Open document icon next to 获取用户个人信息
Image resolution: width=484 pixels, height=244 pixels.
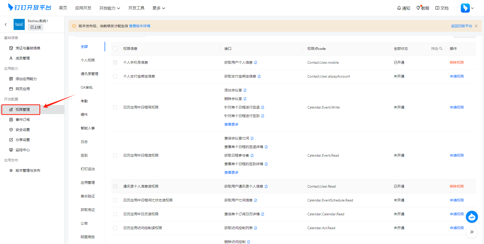click(256, 63)
